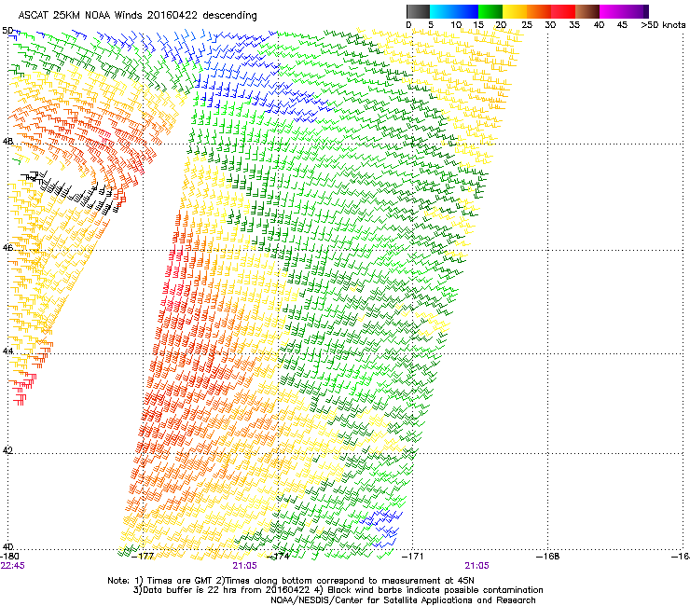Viewport: 690px width, 606px height.
Task: Select the green 15-20 knots legend swatch
Action: pyautogui.click(x=490, y=11)
